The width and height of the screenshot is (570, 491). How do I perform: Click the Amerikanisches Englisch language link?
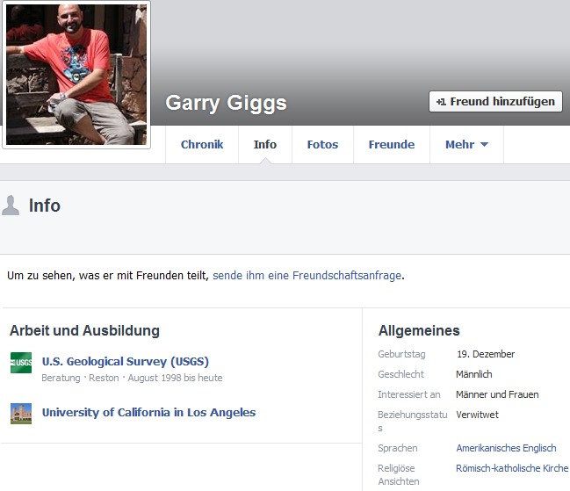[x=506, y=448]
